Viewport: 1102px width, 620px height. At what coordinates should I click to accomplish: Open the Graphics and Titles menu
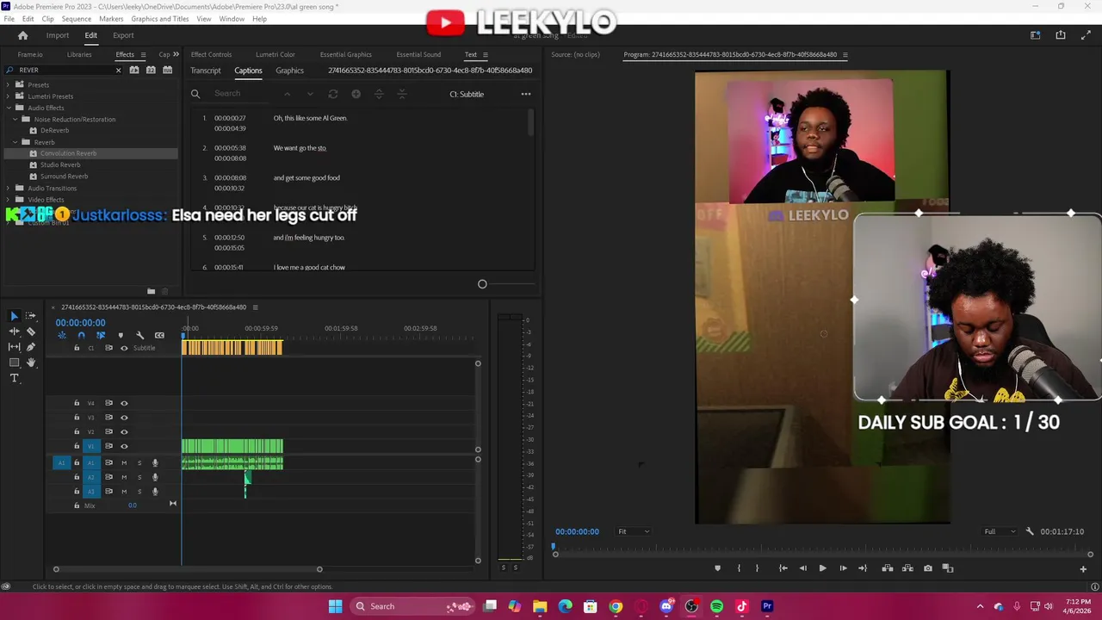point(160,19)
